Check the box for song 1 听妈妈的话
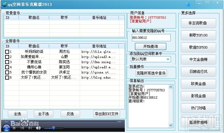The image size is (224, 133). [7, 52]
